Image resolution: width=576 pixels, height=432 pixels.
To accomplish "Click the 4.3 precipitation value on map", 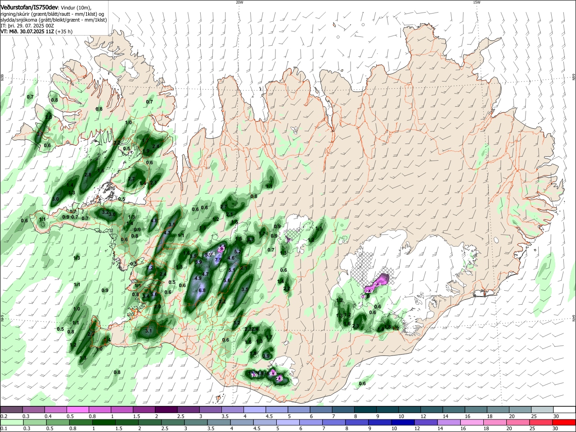I will [x=167, y=233].
